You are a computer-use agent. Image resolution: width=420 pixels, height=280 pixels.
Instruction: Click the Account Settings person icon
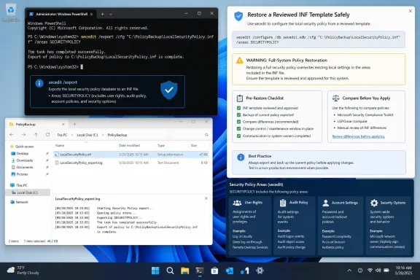(326, 203)
